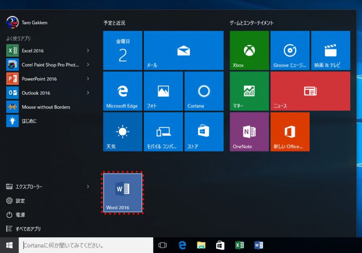Screen dimensions: 362x253
Task: Open the マネー money tile
Action: [x=249, y=91]
